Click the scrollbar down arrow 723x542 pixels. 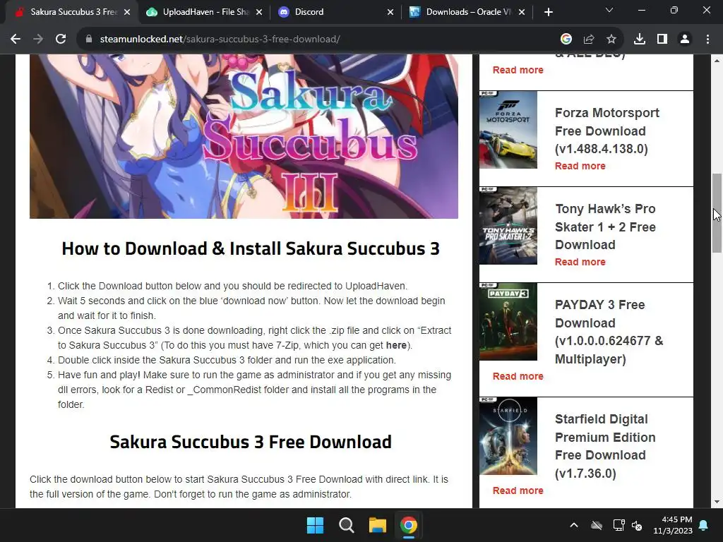tap(717, 502)
